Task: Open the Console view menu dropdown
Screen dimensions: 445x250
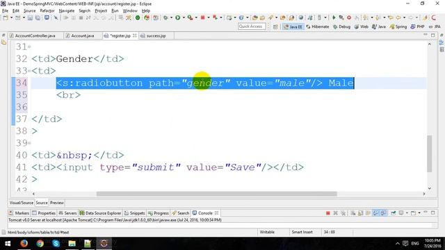Action: 419,213
